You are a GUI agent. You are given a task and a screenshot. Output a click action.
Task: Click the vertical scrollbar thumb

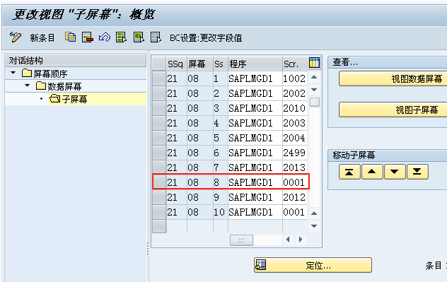(315, 102)
